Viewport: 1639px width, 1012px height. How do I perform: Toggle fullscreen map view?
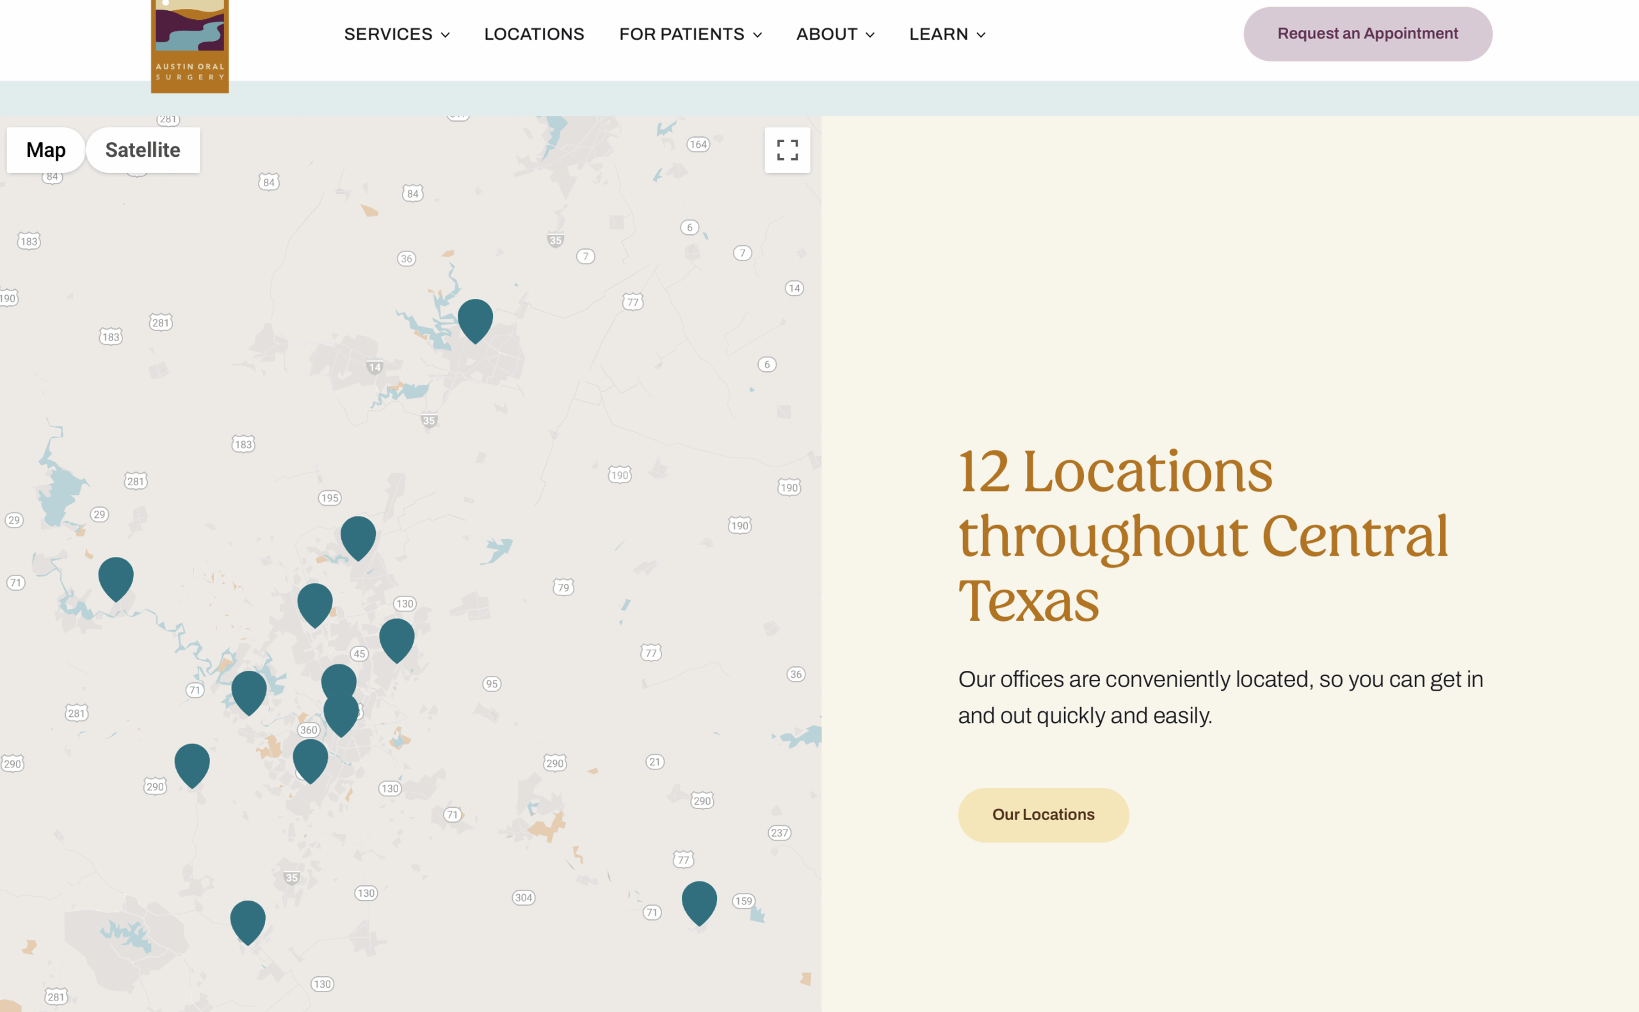(x=787, y=150)
